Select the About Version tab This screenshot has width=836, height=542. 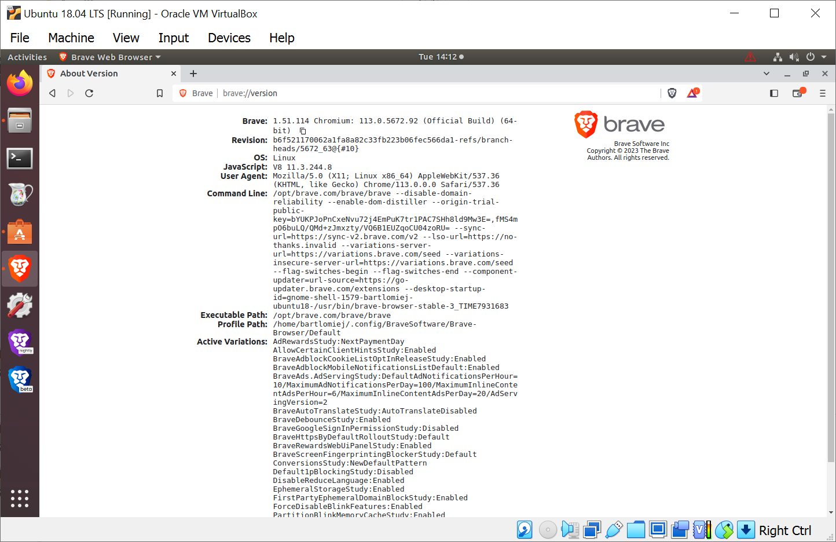(98, 74)
